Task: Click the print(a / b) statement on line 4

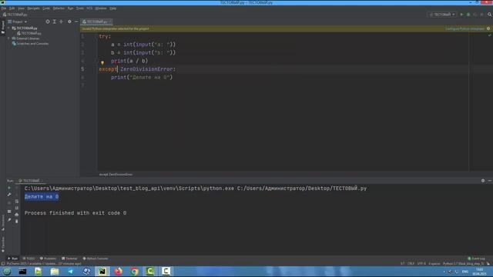Action: click(129, 61)
